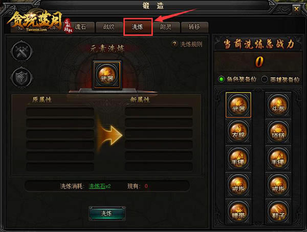Image resolution: width=307 pixels, height=232 pixels.
Task: Select the 武器 weapon slot in equipment grid
Action: 238,105
